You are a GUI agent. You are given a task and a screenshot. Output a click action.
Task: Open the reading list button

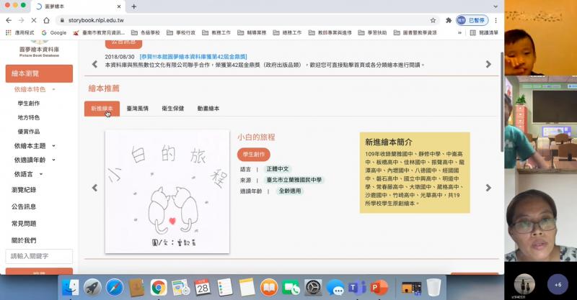click(x=484, y=32)
